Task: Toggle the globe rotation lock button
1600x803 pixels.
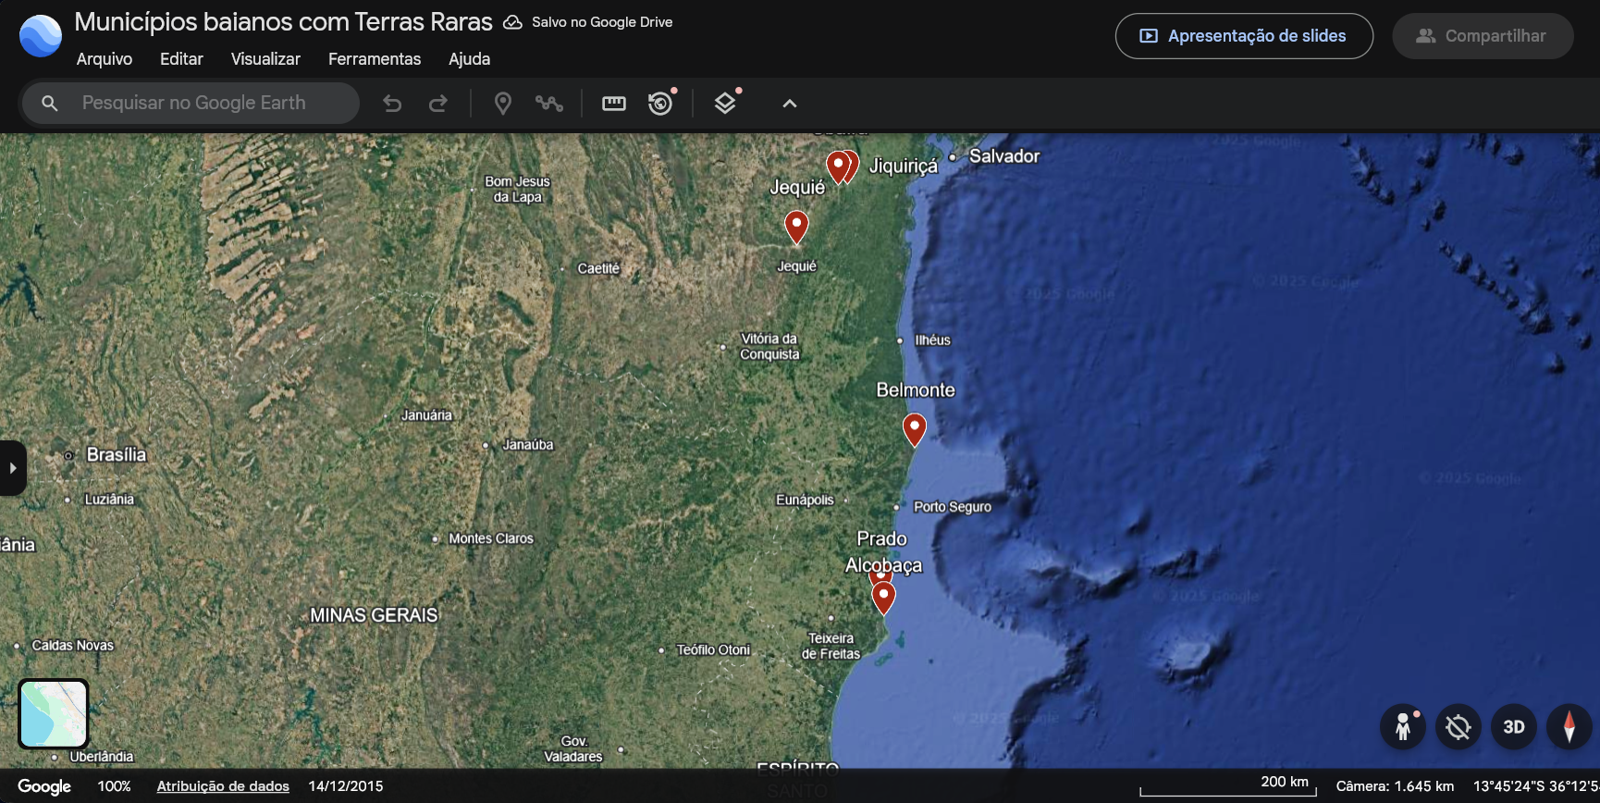Action: click(x=1458, y=727)
